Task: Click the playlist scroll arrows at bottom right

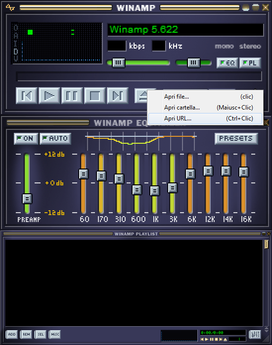Action: click(267, 329)
